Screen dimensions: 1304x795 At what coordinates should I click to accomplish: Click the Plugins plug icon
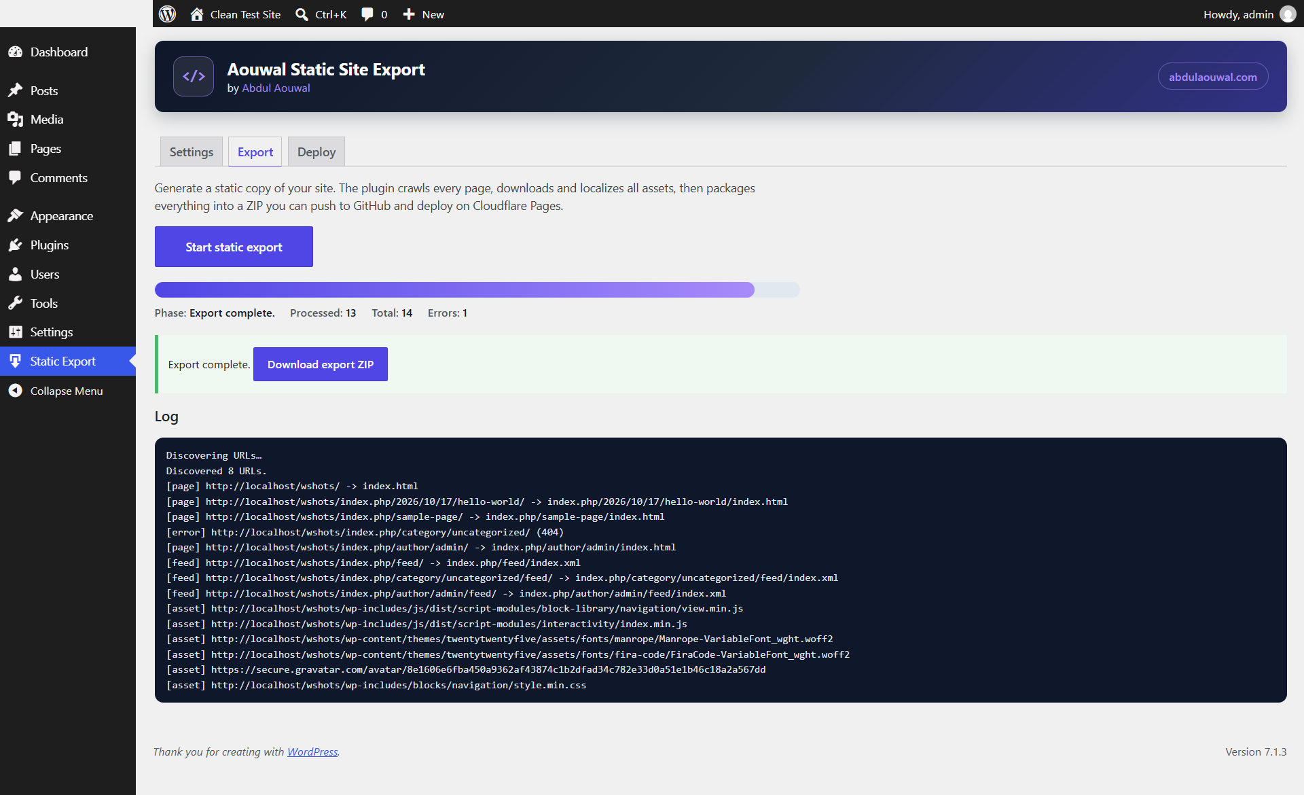(16, 245)
